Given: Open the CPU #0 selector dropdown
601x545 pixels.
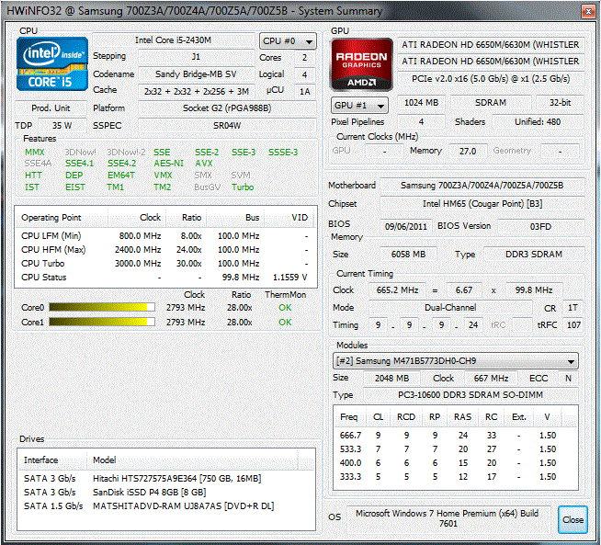Looking at the screenshot, I should tap(288, 41).
